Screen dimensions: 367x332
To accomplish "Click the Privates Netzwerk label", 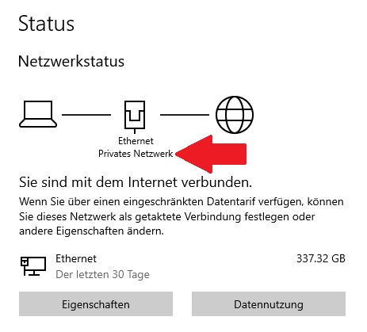I will pos(136,154).
